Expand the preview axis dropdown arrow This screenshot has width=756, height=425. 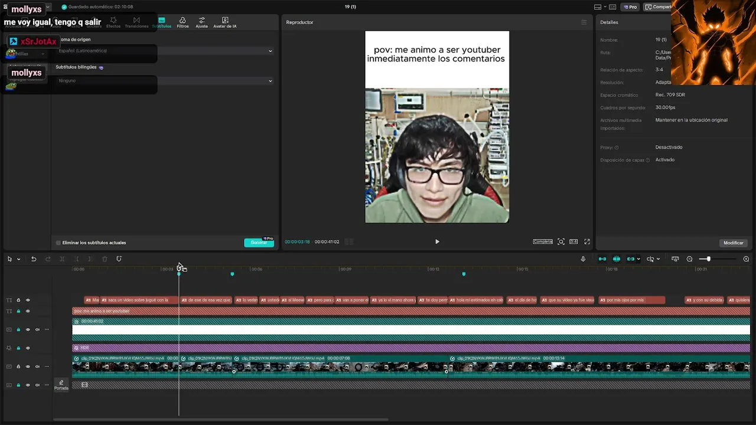tap(658, 259)
